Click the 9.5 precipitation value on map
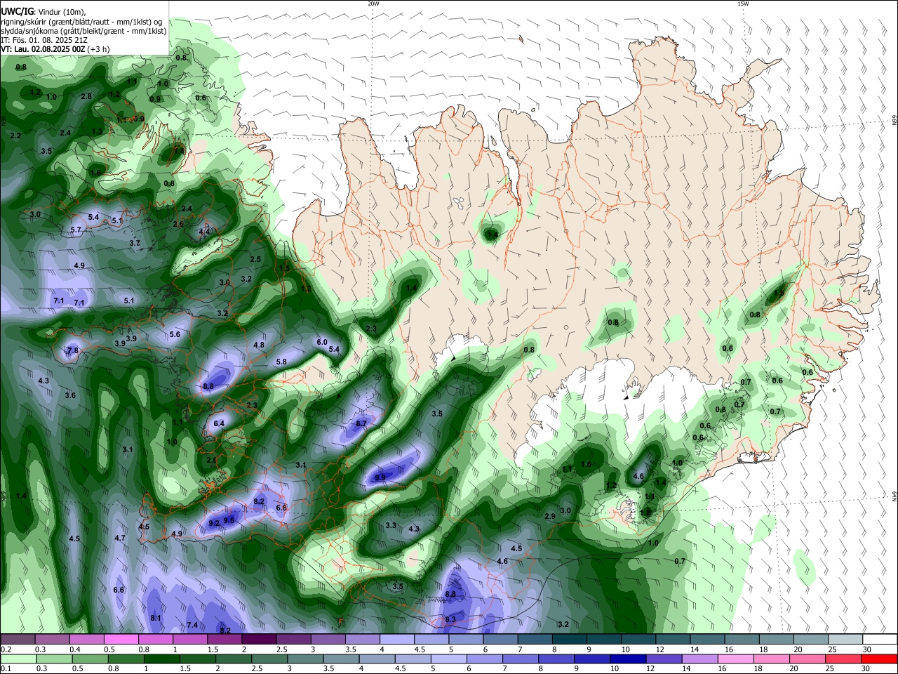 [x=229, y=520]
